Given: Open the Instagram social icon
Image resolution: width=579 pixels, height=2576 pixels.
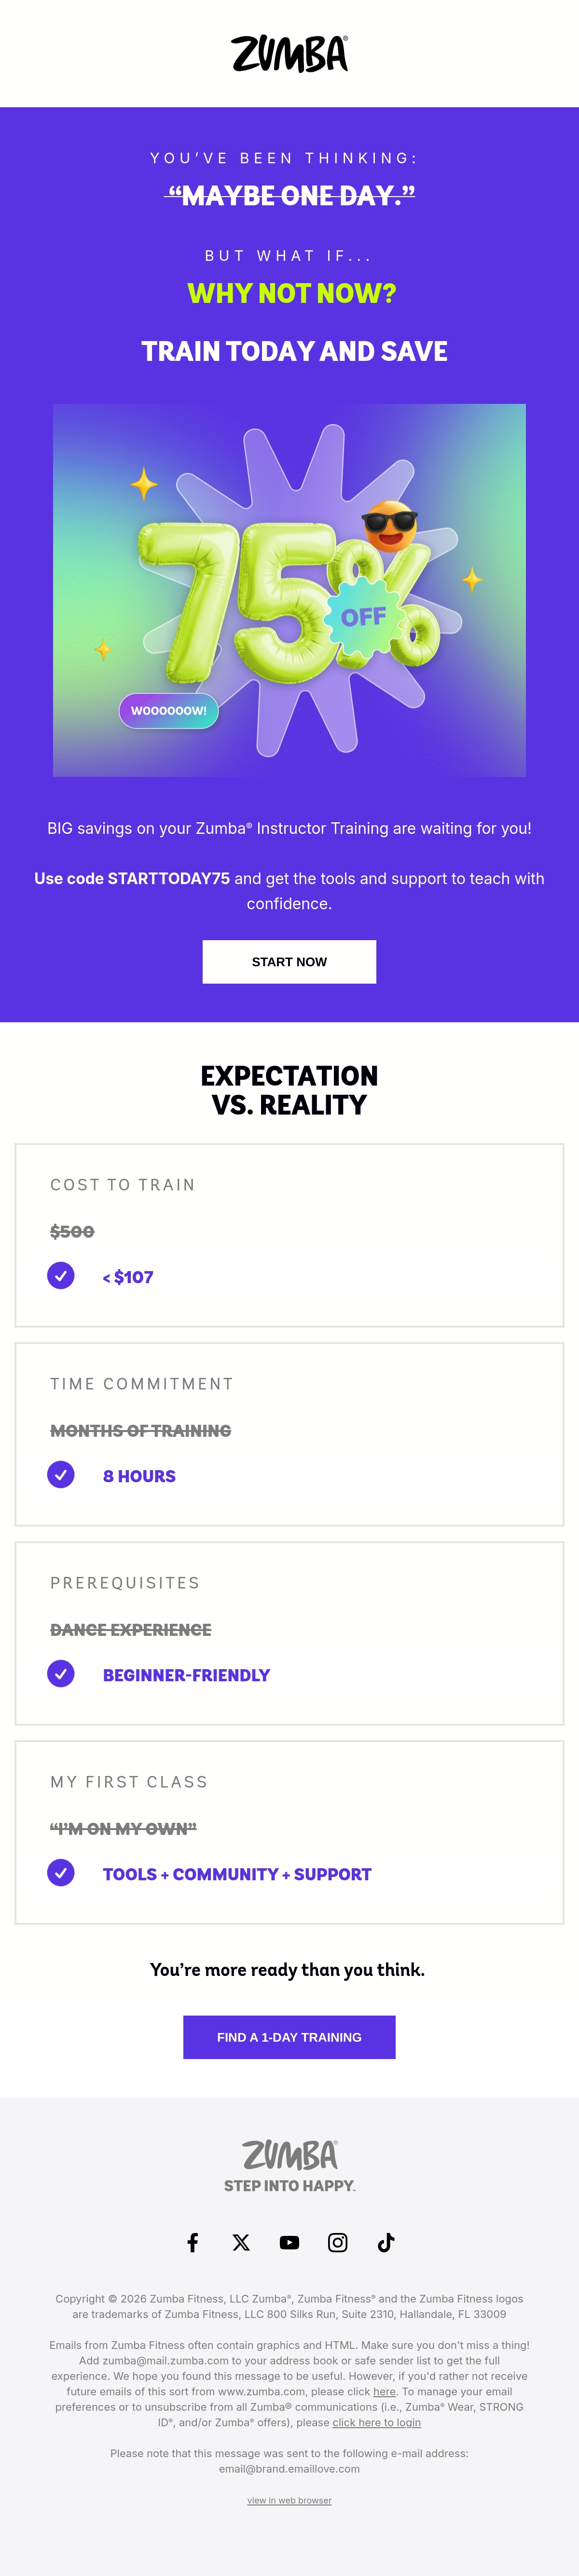Looking at the screenshot, I should [337, 2242].
